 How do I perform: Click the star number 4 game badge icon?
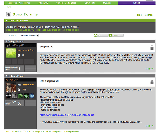[26, 96]
